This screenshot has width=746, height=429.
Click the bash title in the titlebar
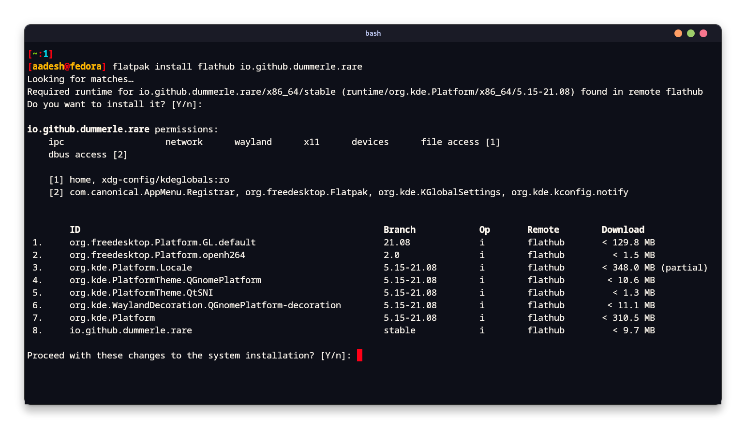373,33
